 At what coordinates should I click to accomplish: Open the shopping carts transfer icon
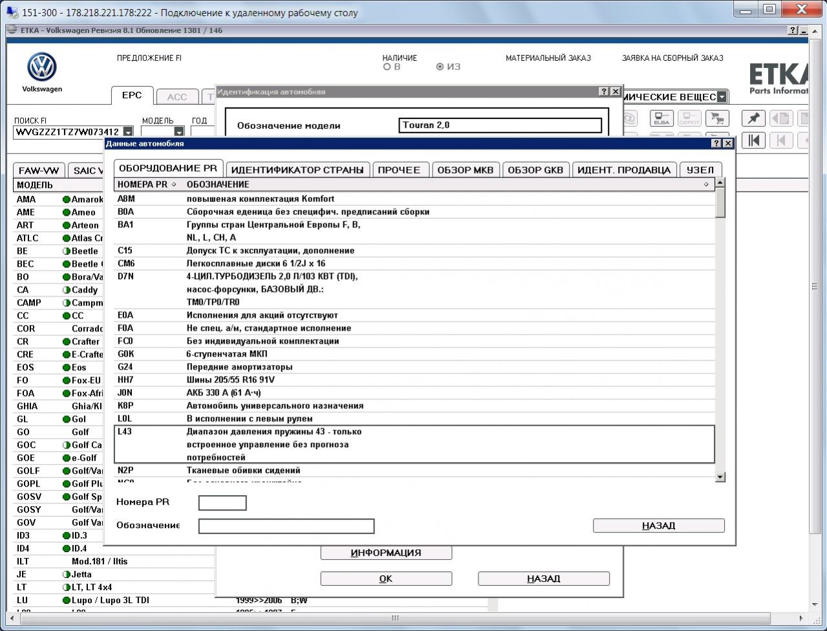(716, 119)
